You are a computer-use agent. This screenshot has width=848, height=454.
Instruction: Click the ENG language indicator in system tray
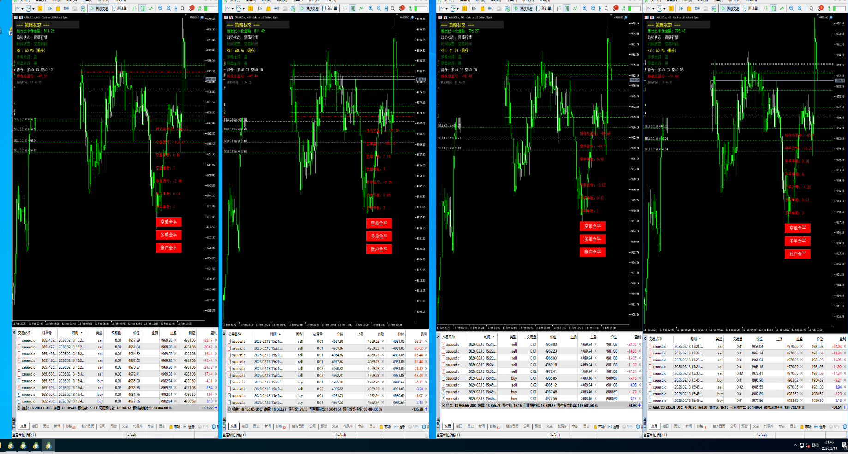click(815, 445)
